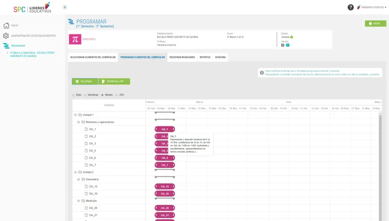Click the OA_16 Gantt bar
389x221 pixels.
(x=165, y=194)
